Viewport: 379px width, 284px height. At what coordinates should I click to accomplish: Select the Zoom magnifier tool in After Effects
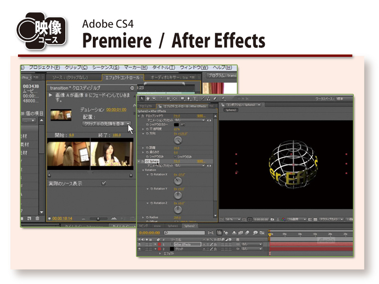tap(154, 98)
